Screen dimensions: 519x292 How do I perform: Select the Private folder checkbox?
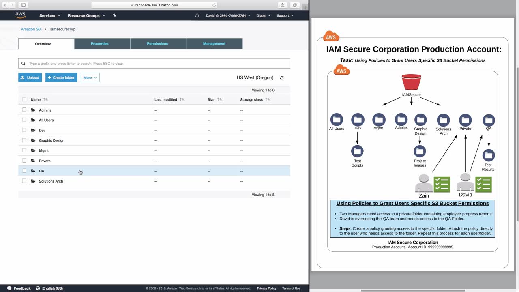point(24,161)
